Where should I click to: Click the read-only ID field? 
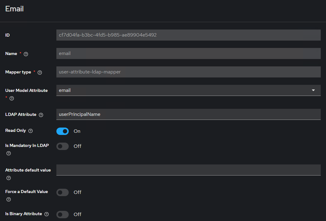[188, 35]
